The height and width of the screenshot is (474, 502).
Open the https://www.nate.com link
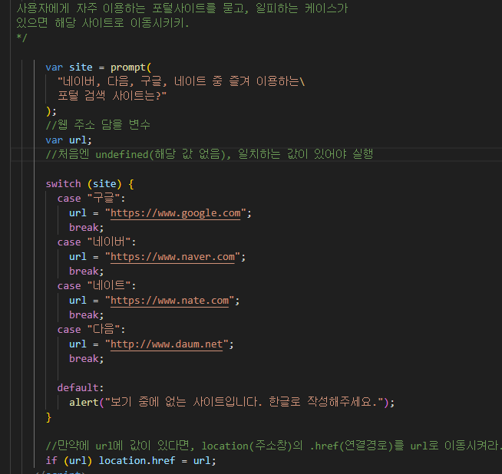(170, 301)
